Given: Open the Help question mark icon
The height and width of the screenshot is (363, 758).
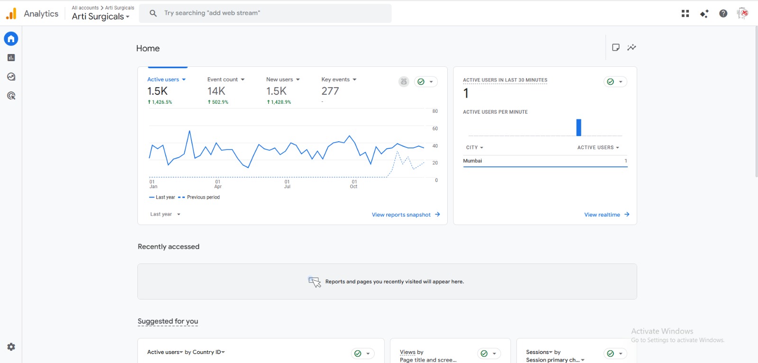Looking at the screenshot, I should (x=723, y=14).
